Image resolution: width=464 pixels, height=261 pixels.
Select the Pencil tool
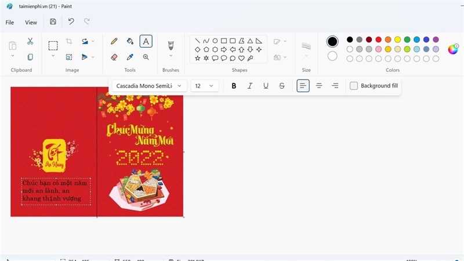tap(114, 41)
